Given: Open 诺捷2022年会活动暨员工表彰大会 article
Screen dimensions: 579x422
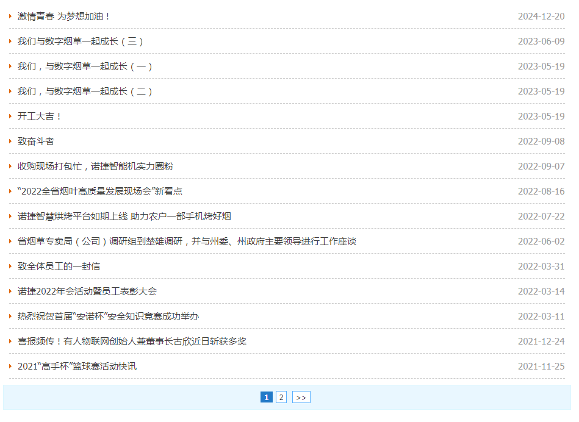Looking at the screenshot, I should (x=87, y=291).
